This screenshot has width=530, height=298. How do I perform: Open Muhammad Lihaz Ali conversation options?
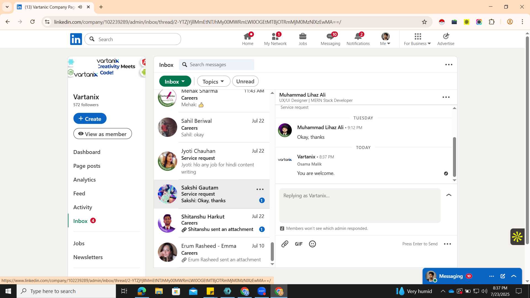446,97
